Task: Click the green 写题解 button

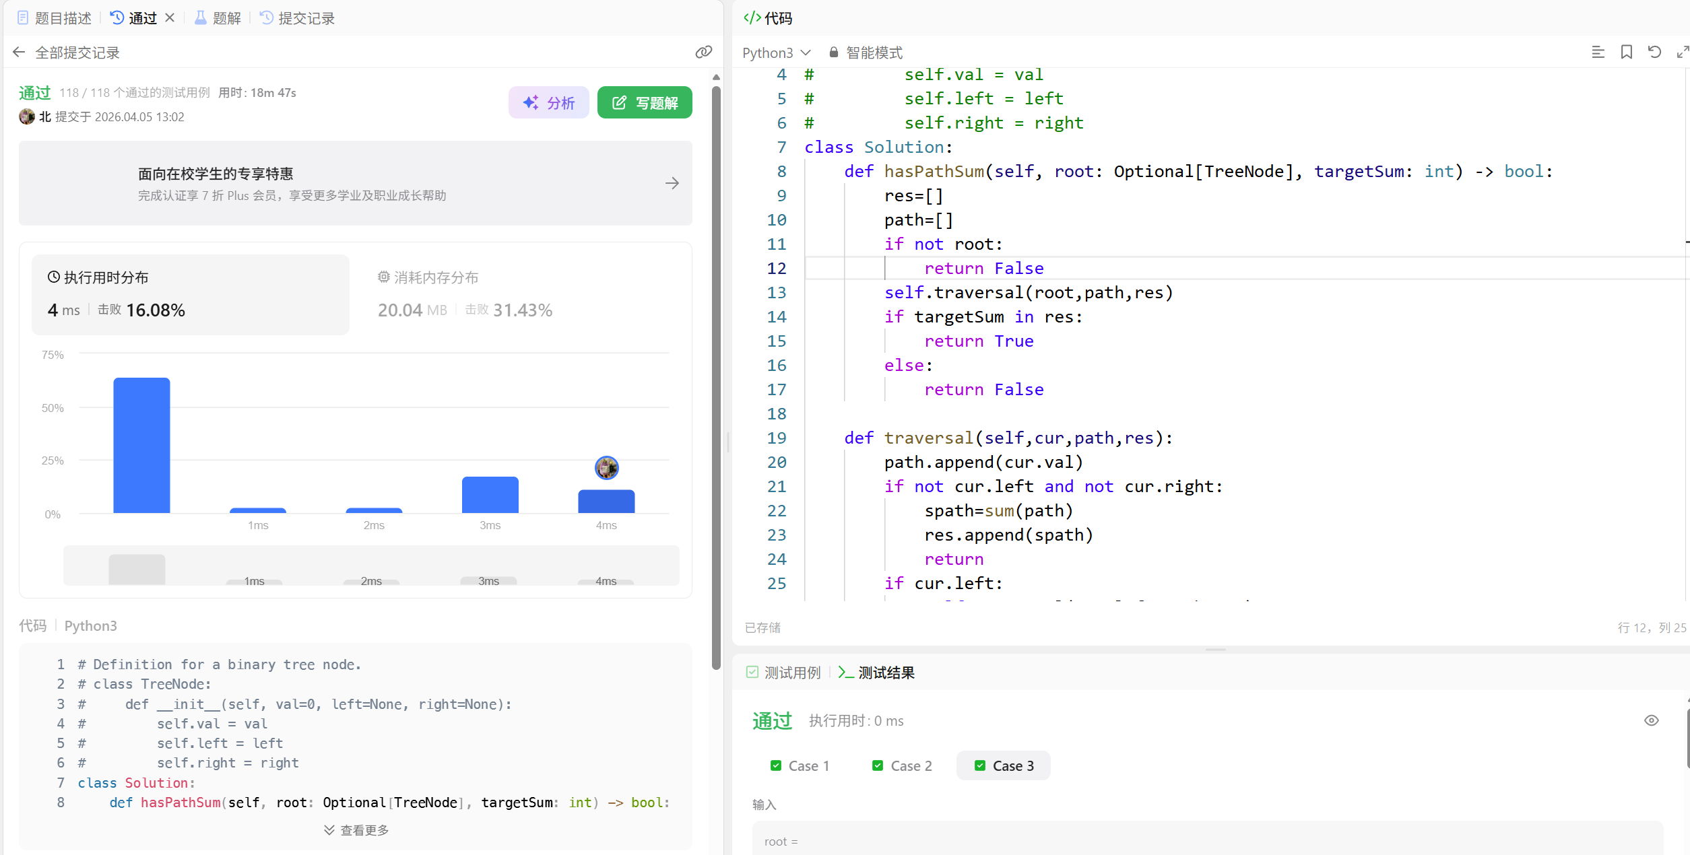Action: (644, 102)
